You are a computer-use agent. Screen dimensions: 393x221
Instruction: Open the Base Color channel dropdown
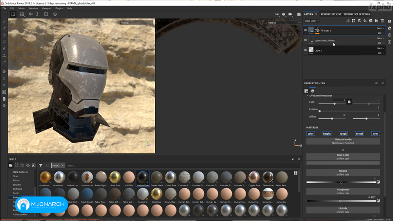(312, 21)
